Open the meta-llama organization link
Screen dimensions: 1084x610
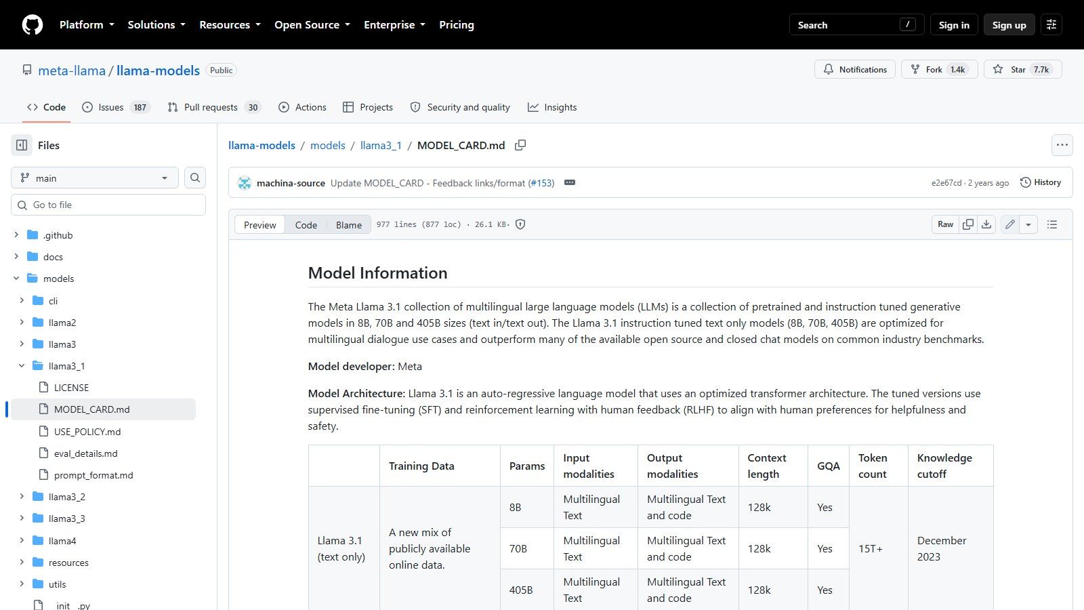72,70
